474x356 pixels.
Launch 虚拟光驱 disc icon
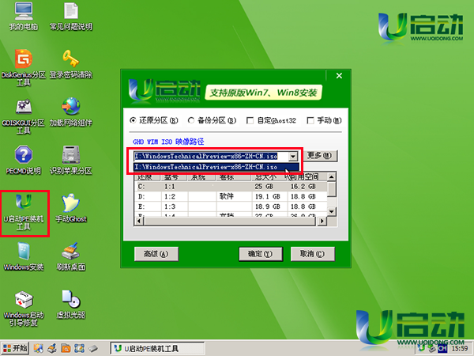71,305
